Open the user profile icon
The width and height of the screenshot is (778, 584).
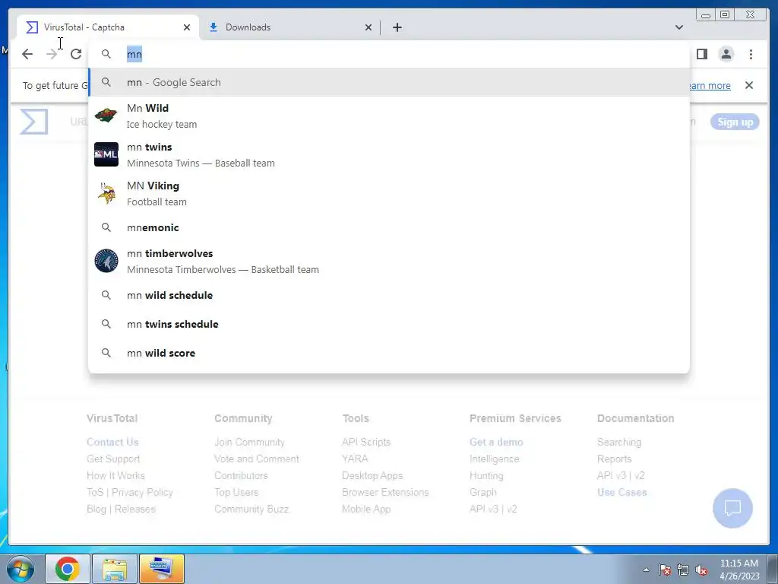(x=726, y=54)
